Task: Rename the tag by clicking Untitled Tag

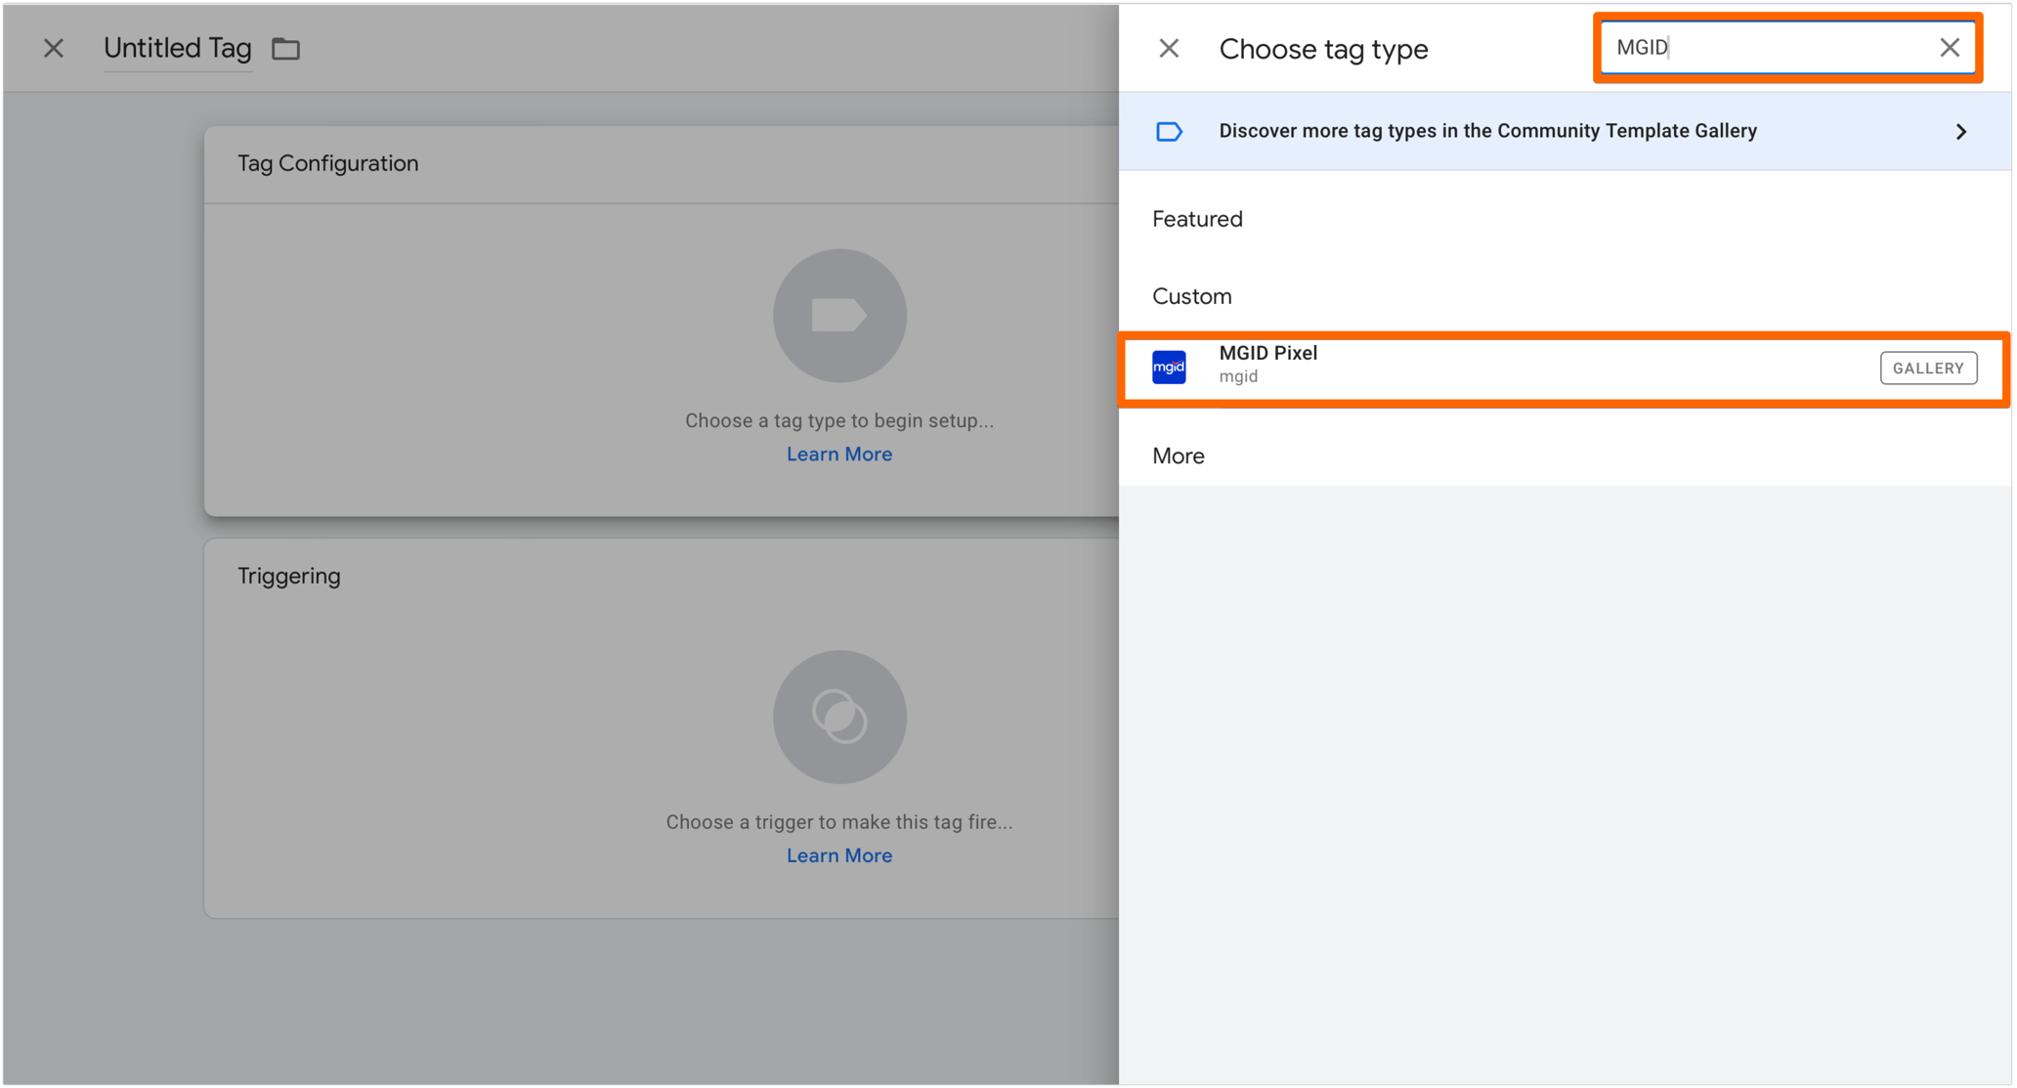Action: tap(178, 48)
